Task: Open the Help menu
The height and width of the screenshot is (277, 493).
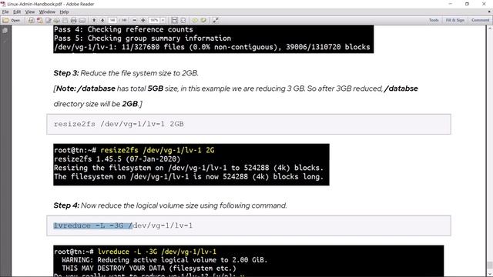Action: pos(64,12)
